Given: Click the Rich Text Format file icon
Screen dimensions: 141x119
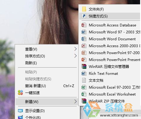Looking at the screenshot, I should click(84, 73).
